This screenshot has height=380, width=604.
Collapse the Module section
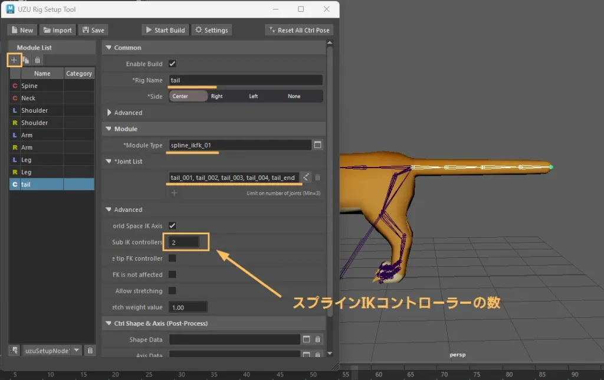109,129
